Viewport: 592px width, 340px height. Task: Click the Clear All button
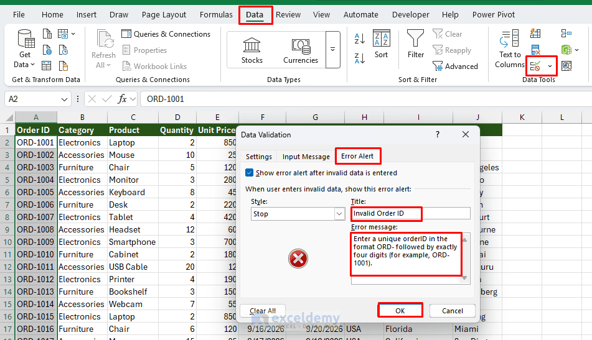click(263, 311)
